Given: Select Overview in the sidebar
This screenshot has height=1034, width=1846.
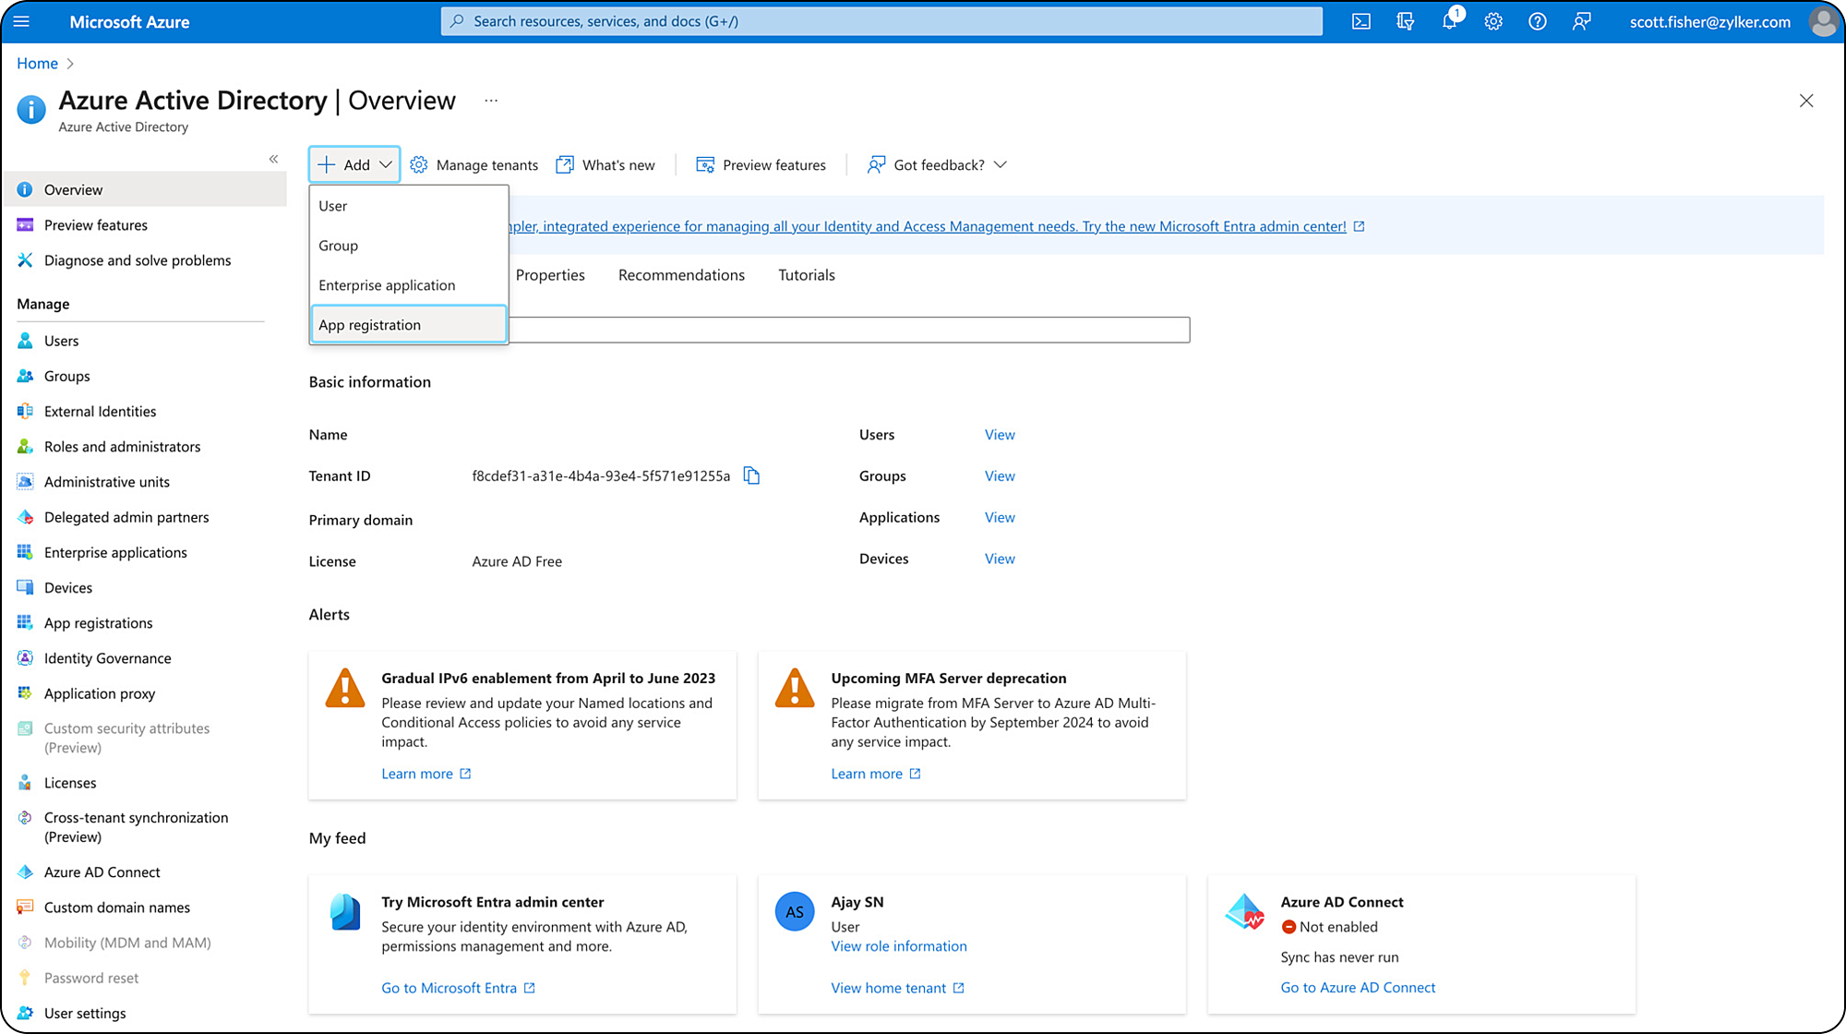Looking at the screenshot, I should (143, 189).
